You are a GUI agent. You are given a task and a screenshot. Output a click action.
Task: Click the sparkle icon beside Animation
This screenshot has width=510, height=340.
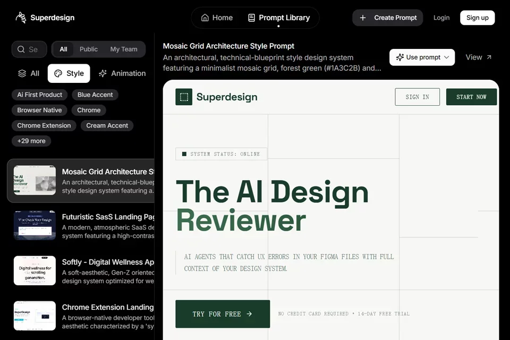(103, 73)
